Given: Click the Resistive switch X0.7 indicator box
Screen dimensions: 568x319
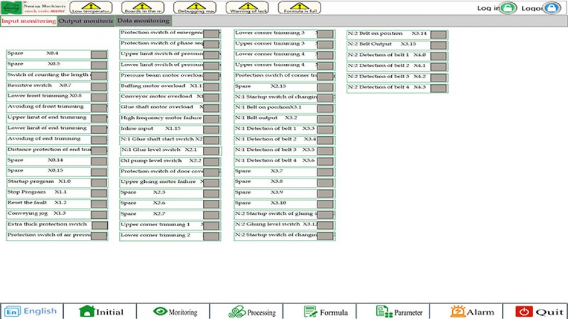Looking at the screenshot, I should [x=99, y=86].
